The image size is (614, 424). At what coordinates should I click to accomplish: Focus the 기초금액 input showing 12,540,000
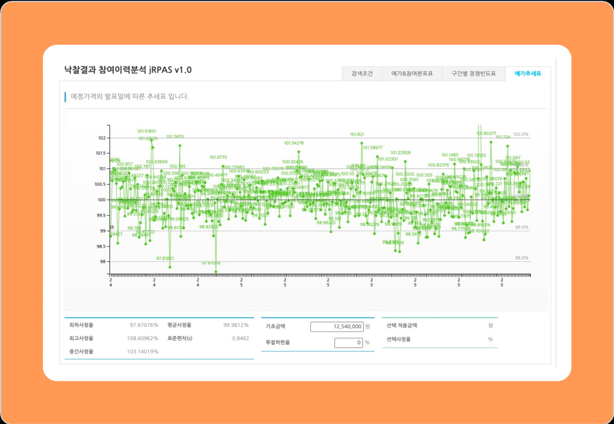coord(337,326)
